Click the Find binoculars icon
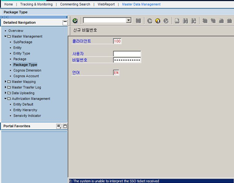 tap(185, 21)
